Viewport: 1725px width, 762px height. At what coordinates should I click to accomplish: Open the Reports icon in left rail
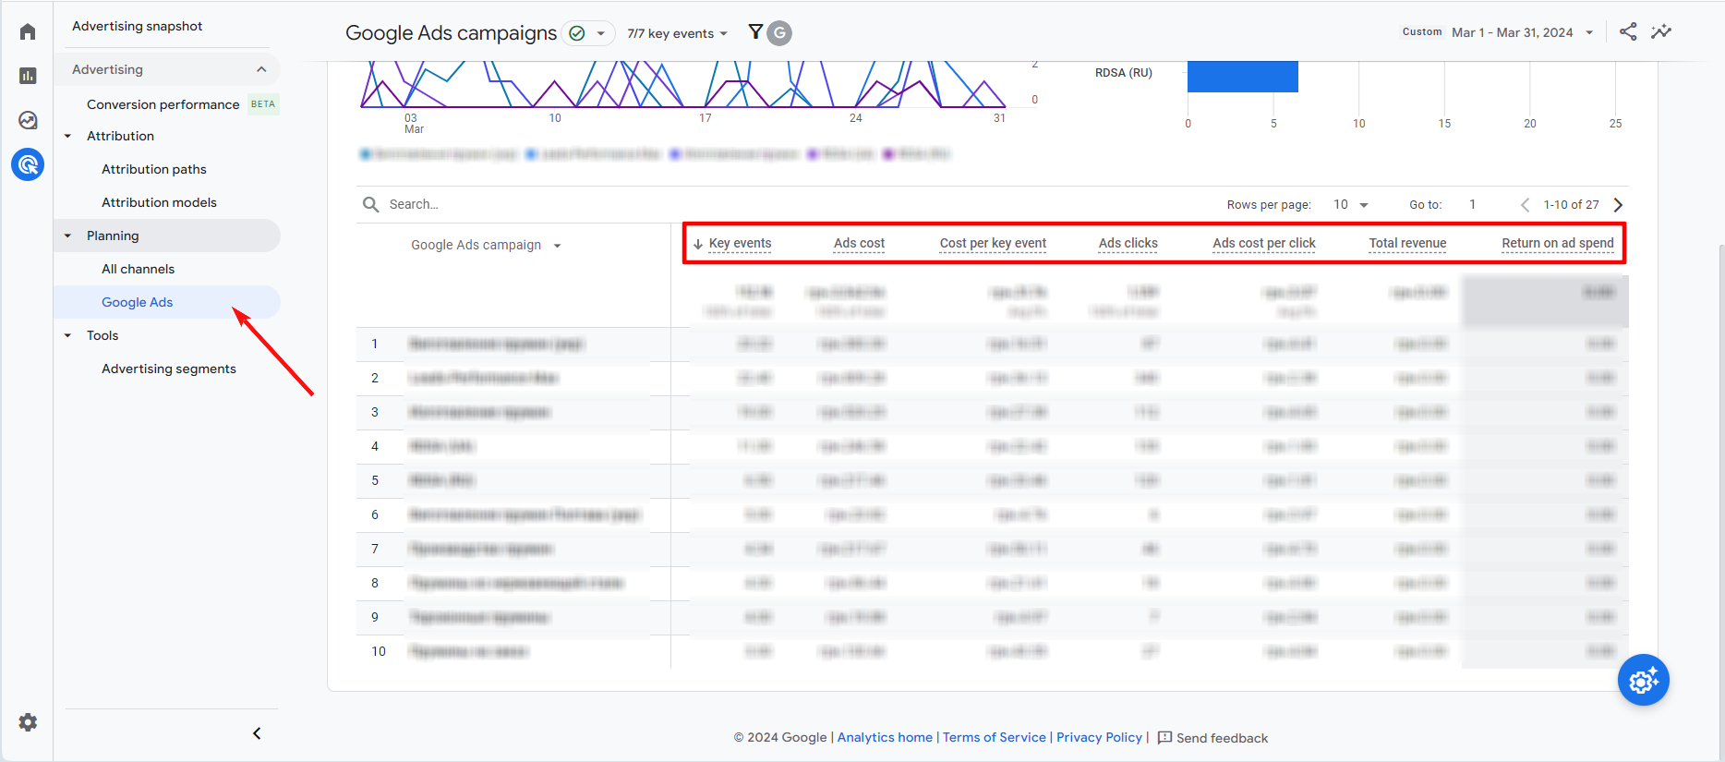[x=28, y=76]
